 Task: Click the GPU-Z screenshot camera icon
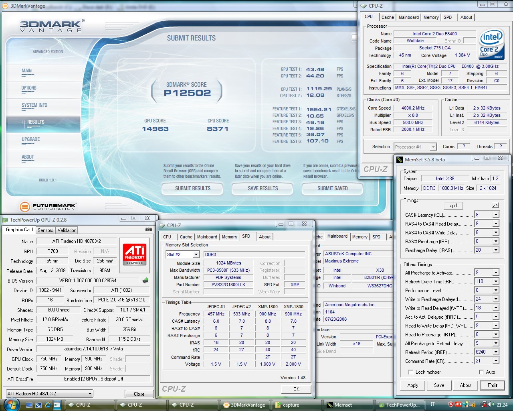pyautogui.click(x=149, y=230)
